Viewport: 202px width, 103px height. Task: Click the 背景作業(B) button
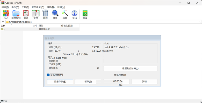[x=60, y=82]
